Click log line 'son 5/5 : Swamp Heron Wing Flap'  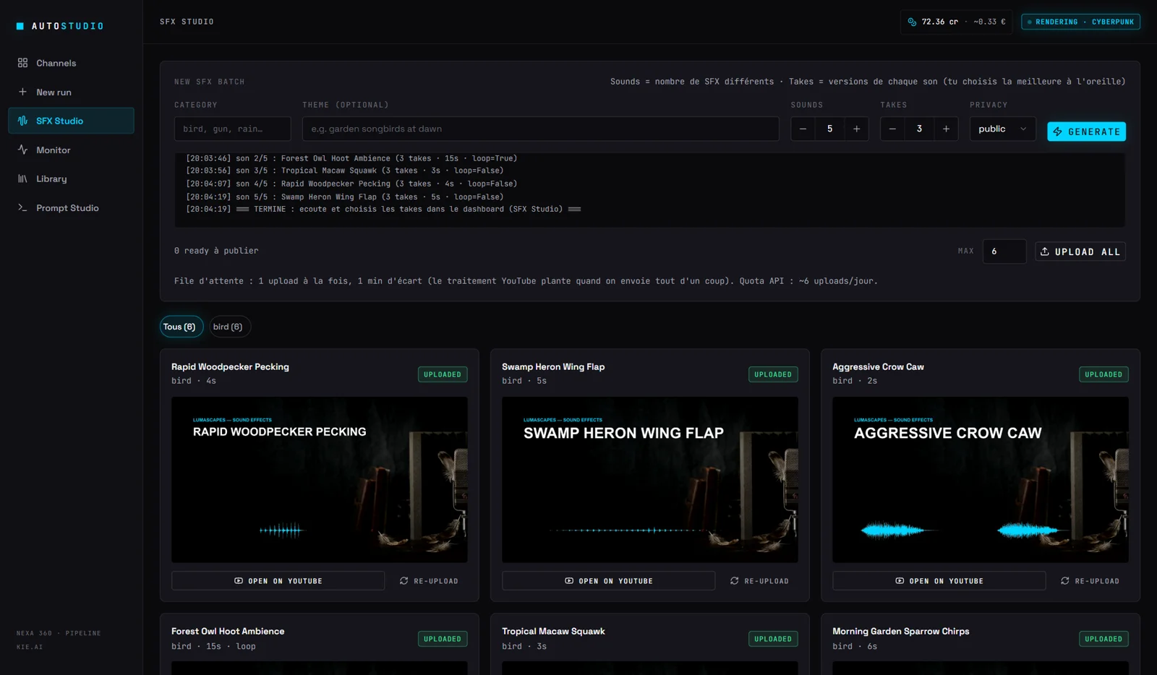point(344,197)
